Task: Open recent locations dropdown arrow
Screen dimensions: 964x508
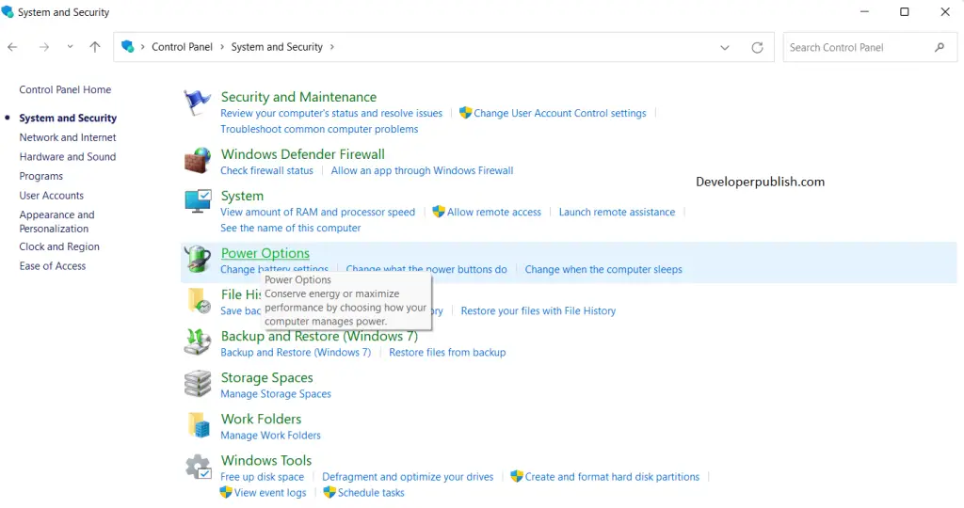Action: [70, 47]
